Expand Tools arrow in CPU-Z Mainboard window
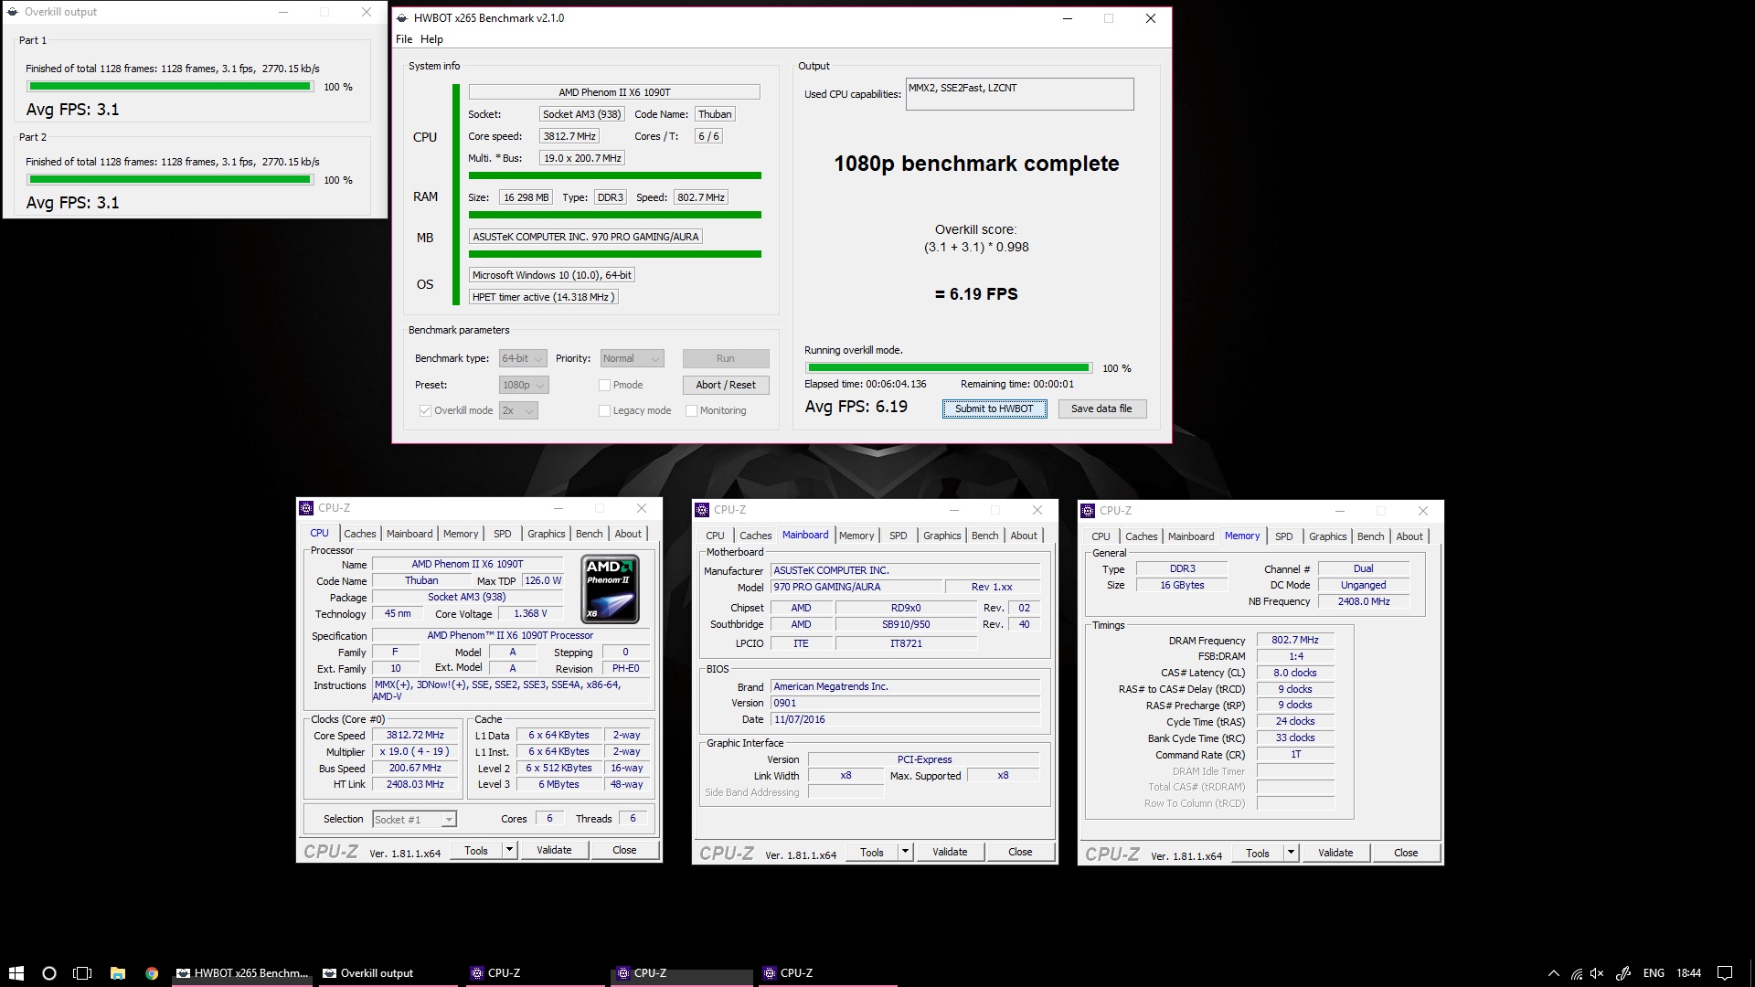Image resolution: width=1755 pixels, height=987 pixels. [x=905, y=852]
